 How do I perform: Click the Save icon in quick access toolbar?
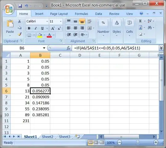coord(20,6)
